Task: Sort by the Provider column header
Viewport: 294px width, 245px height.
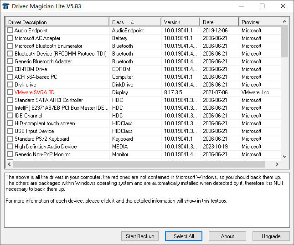Action: click(260, 22)
